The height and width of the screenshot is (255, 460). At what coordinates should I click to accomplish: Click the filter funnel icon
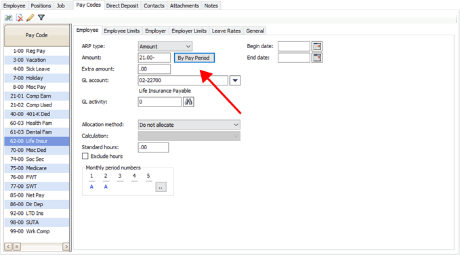(41, 18)
